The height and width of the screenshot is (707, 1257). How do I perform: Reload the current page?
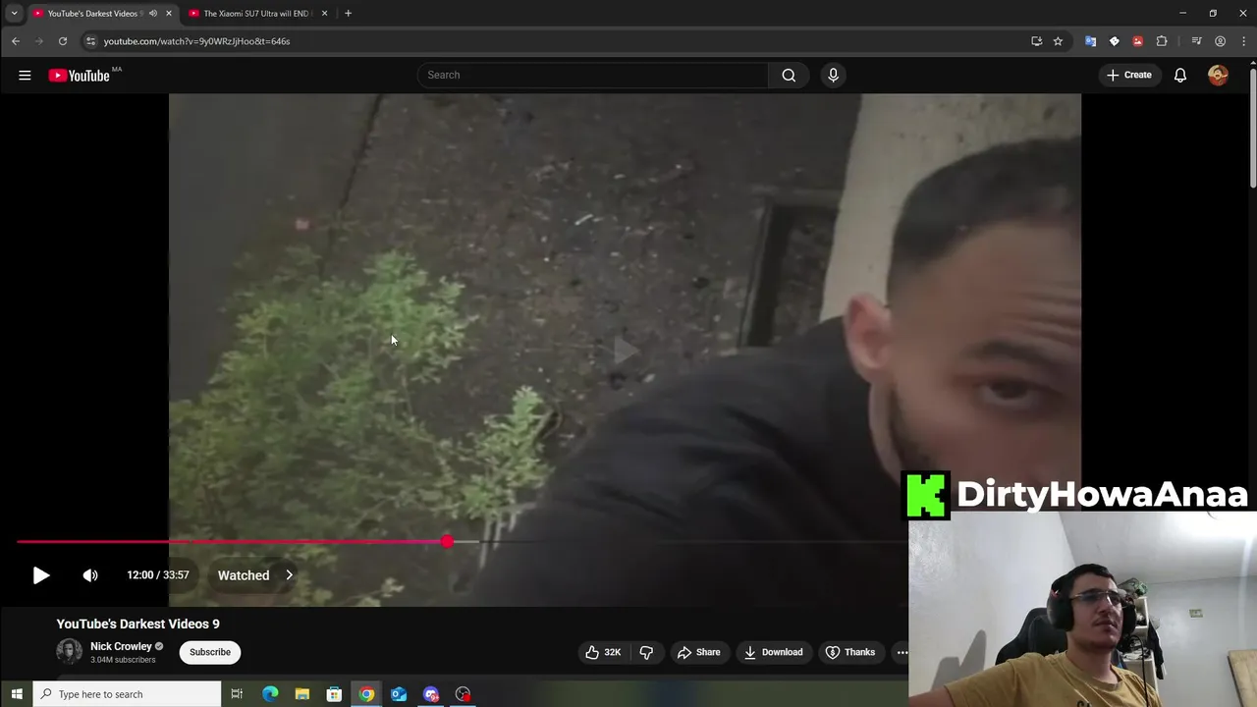click(63, 41)
